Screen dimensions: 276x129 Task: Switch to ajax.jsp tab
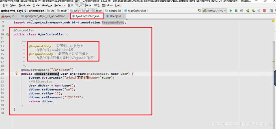pyautogui.click(x=10, y=16)
